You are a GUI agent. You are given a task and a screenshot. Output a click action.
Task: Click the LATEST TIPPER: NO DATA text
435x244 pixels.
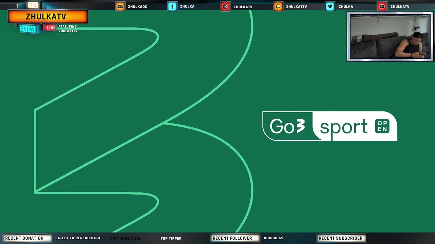(x=78, y=238)
